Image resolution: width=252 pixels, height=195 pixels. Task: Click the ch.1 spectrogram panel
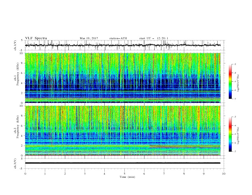click(x=123, y=78)
